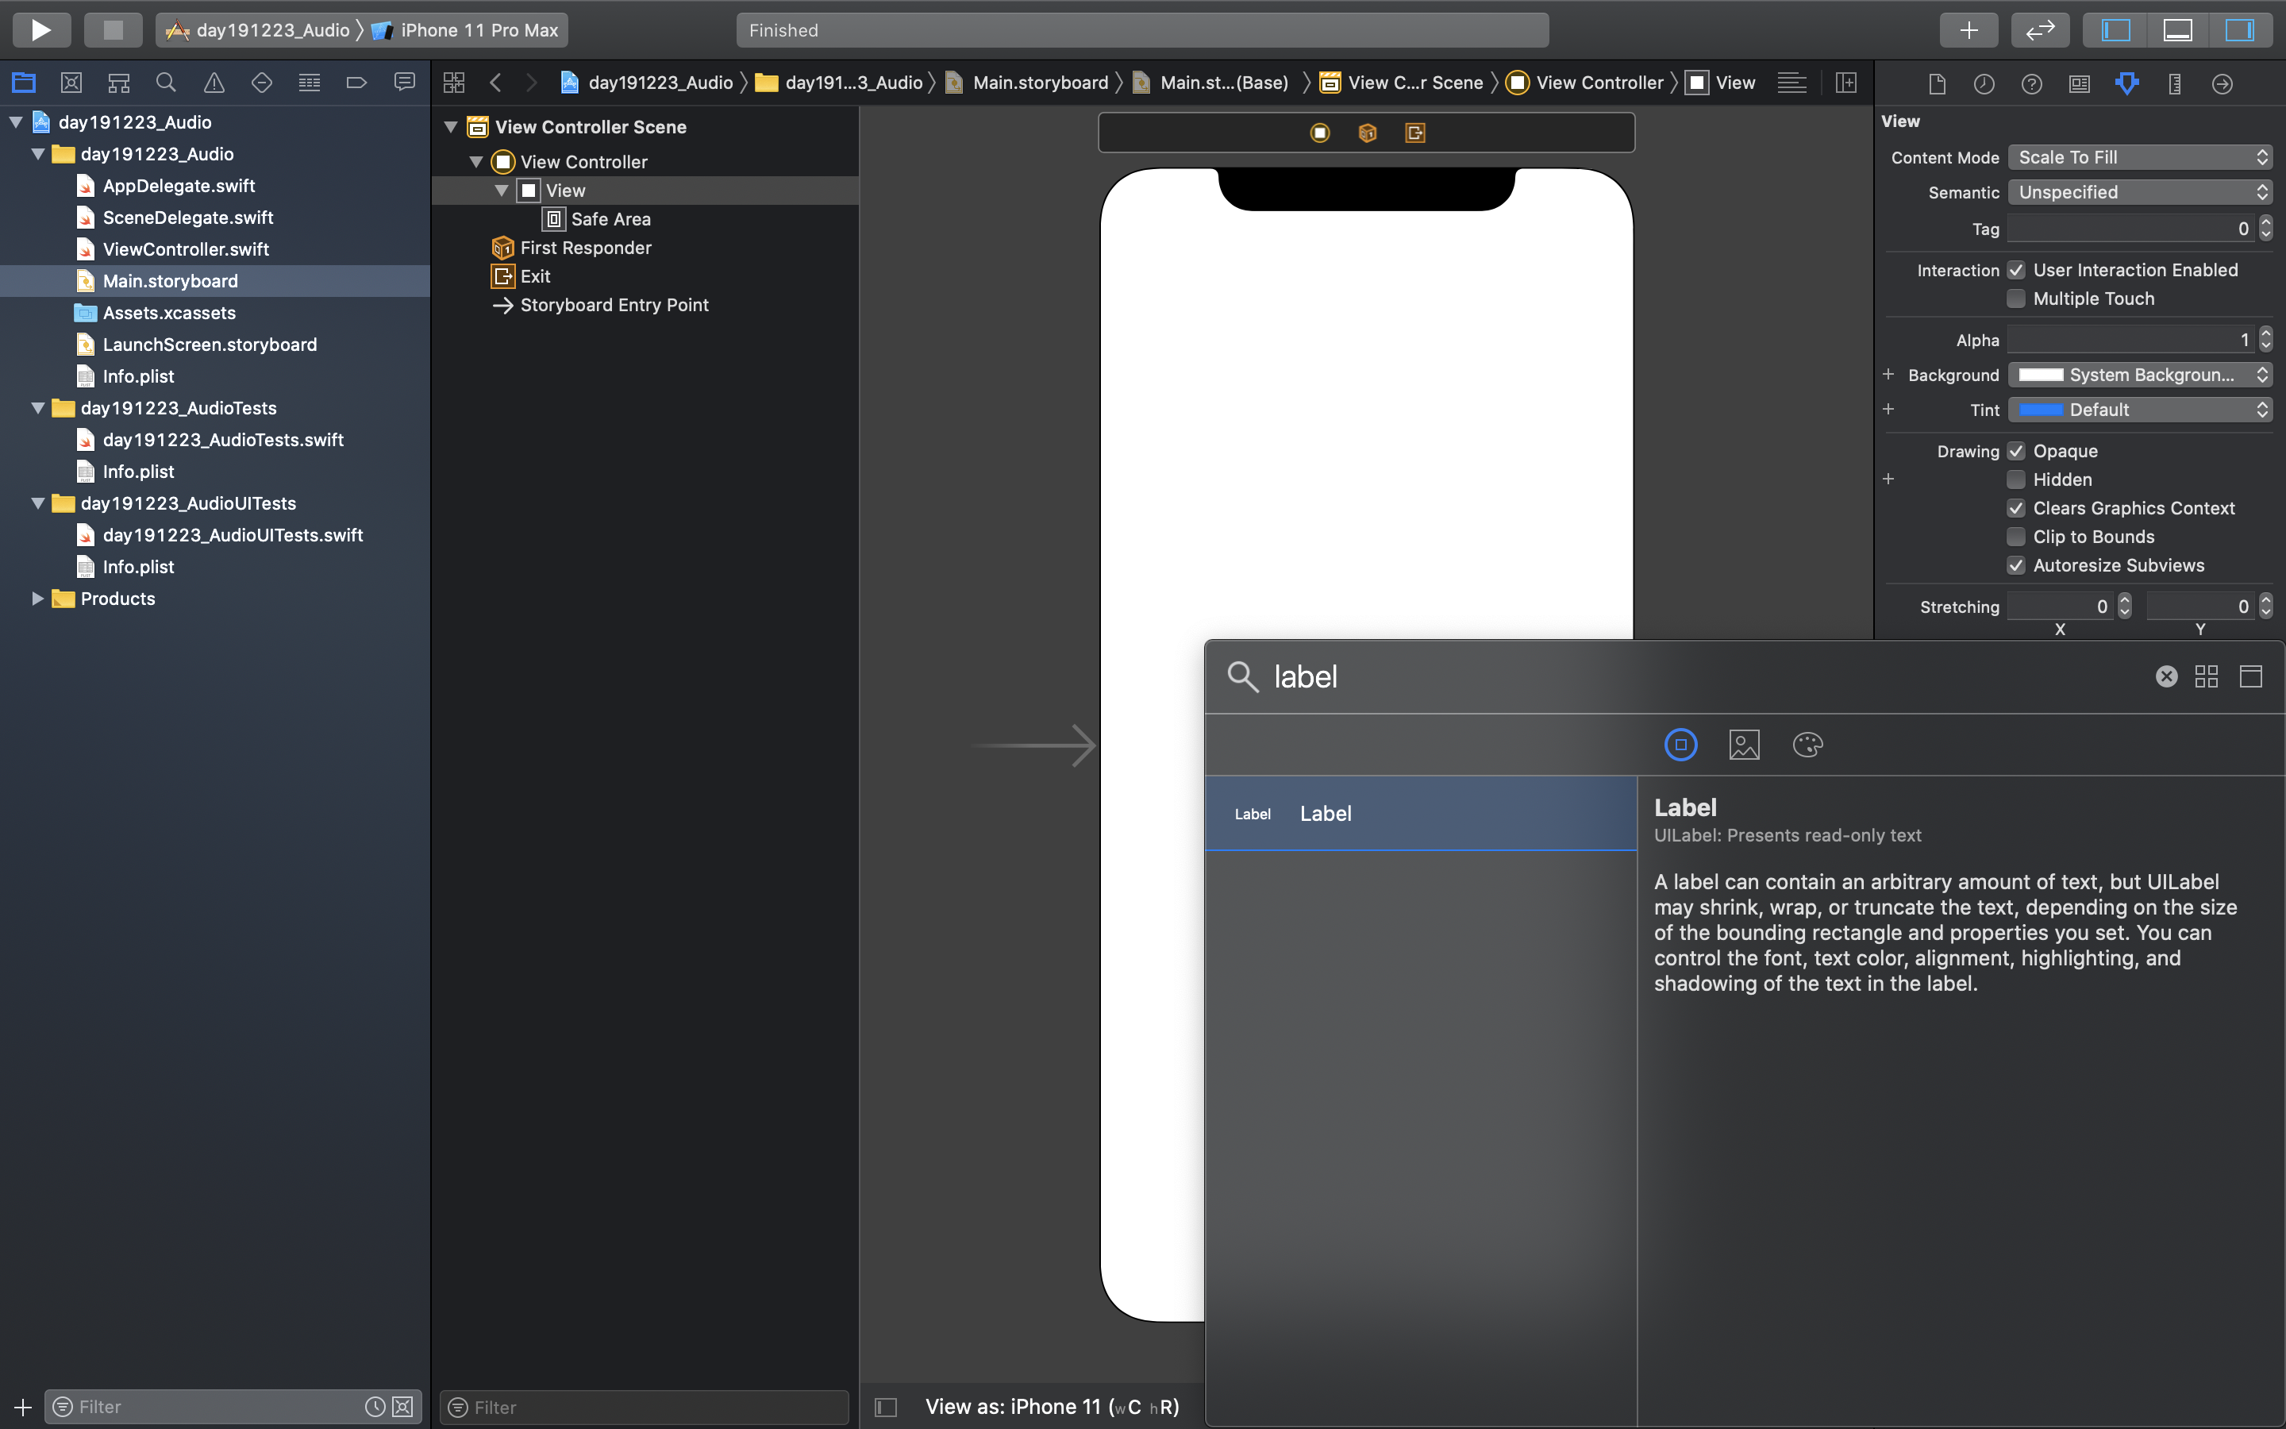The image size is (2286, 1429).
Task: Enable the Multiple Touch checkbox
Action: [x=2016, y=299]
